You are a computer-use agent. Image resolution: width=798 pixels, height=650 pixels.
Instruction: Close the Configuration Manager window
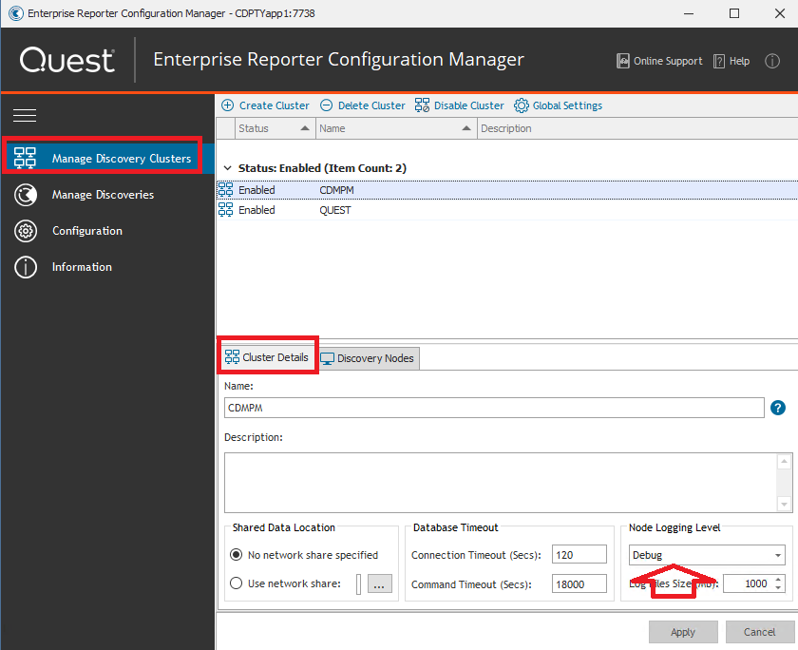(x=780, y=13)
